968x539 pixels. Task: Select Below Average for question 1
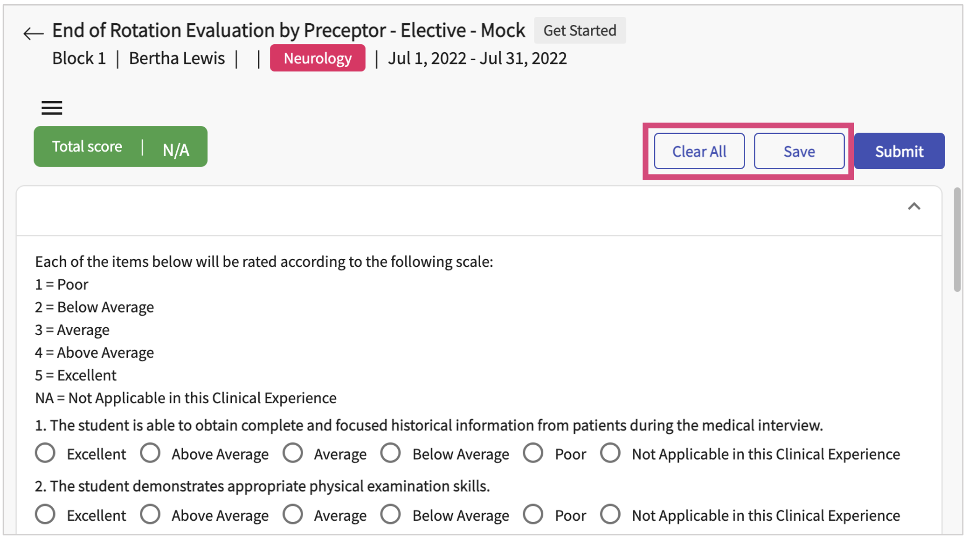391,453
